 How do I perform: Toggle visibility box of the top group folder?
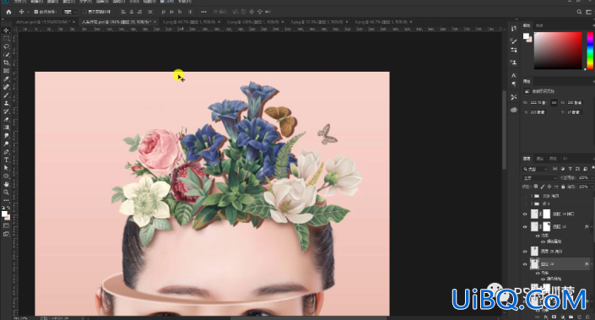coord(525,196)
